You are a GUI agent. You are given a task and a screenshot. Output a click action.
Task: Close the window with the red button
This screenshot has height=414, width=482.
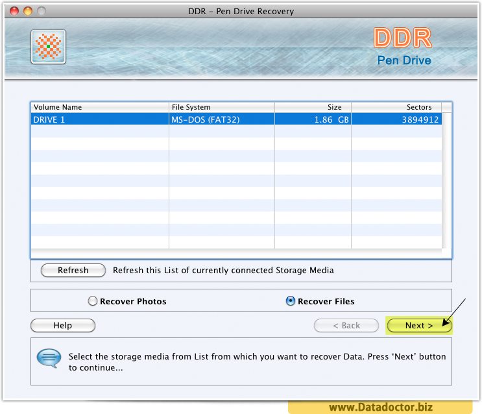pos(14,11)
